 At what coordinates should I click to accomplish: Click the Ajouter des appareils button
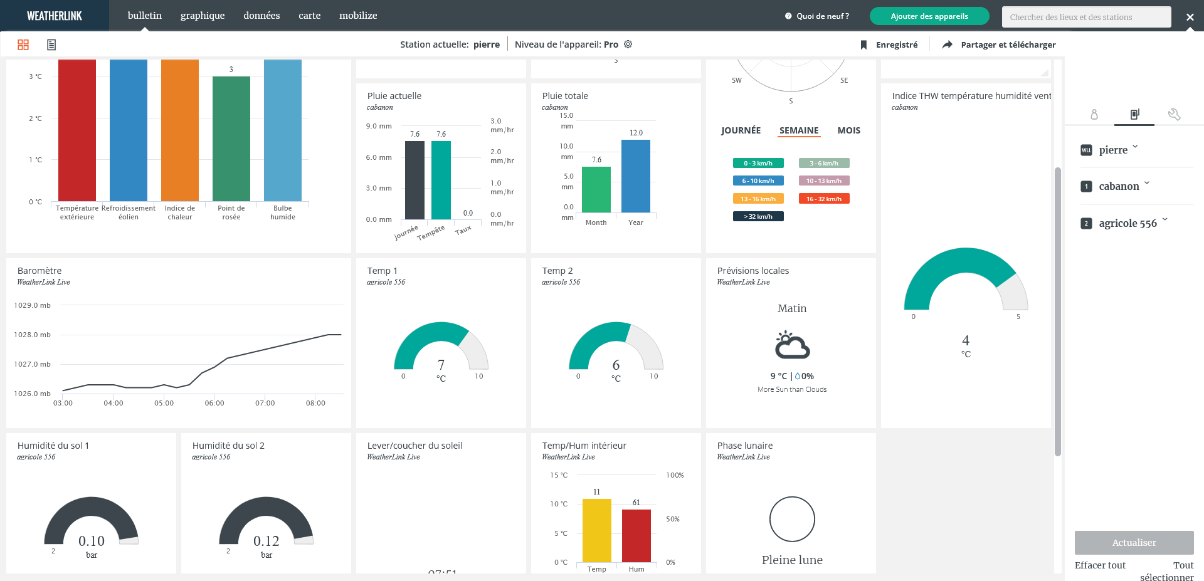[929, 16]
